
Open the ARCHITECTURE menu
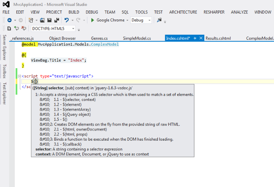coord(183,12)
